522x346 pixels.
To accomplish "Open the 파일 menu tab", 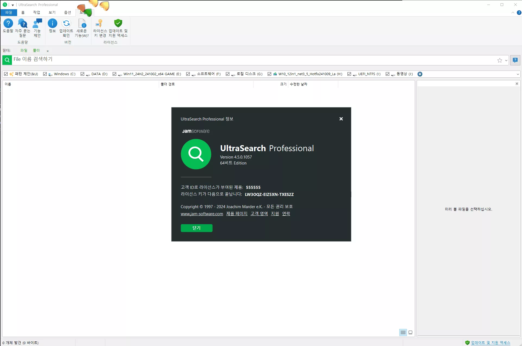I will 9,12.
